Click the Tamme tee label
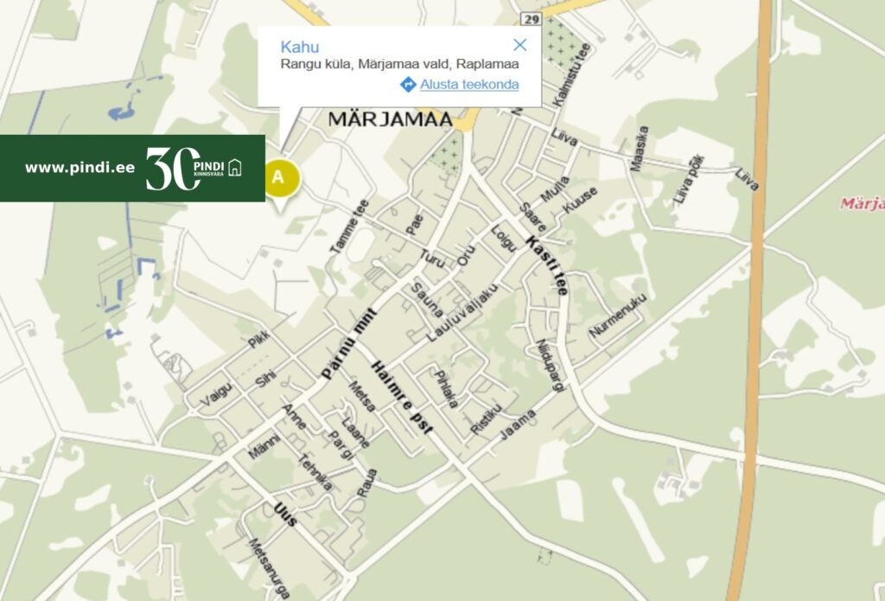885x601 pixels. (349, 227)
